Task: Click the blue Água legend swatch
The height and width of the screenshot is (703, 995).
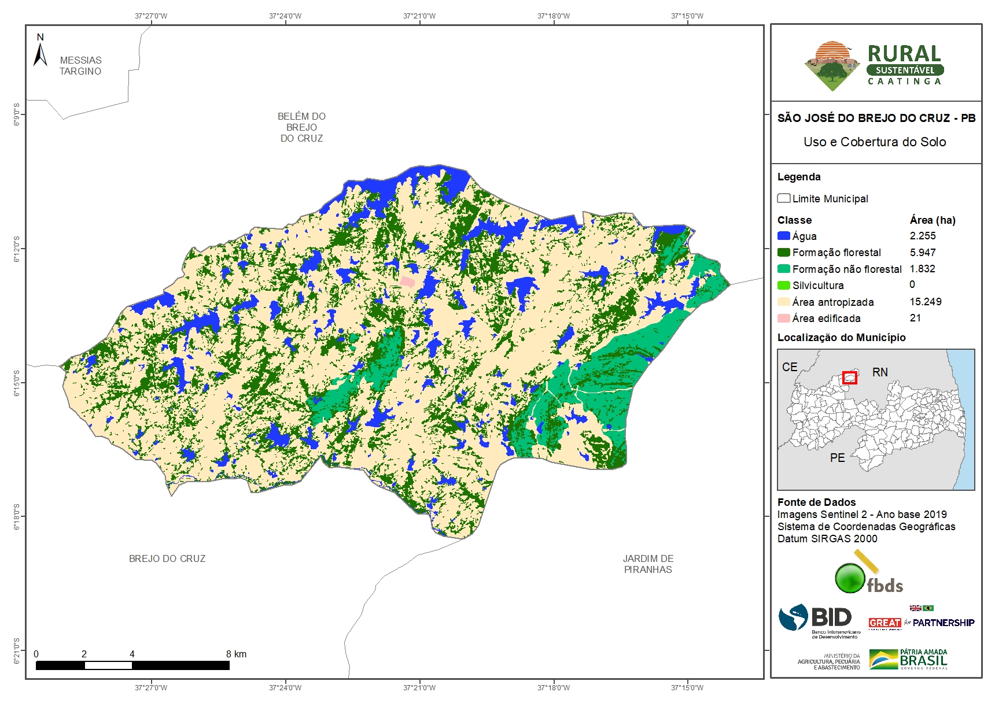Action: (x=784, y=236)
